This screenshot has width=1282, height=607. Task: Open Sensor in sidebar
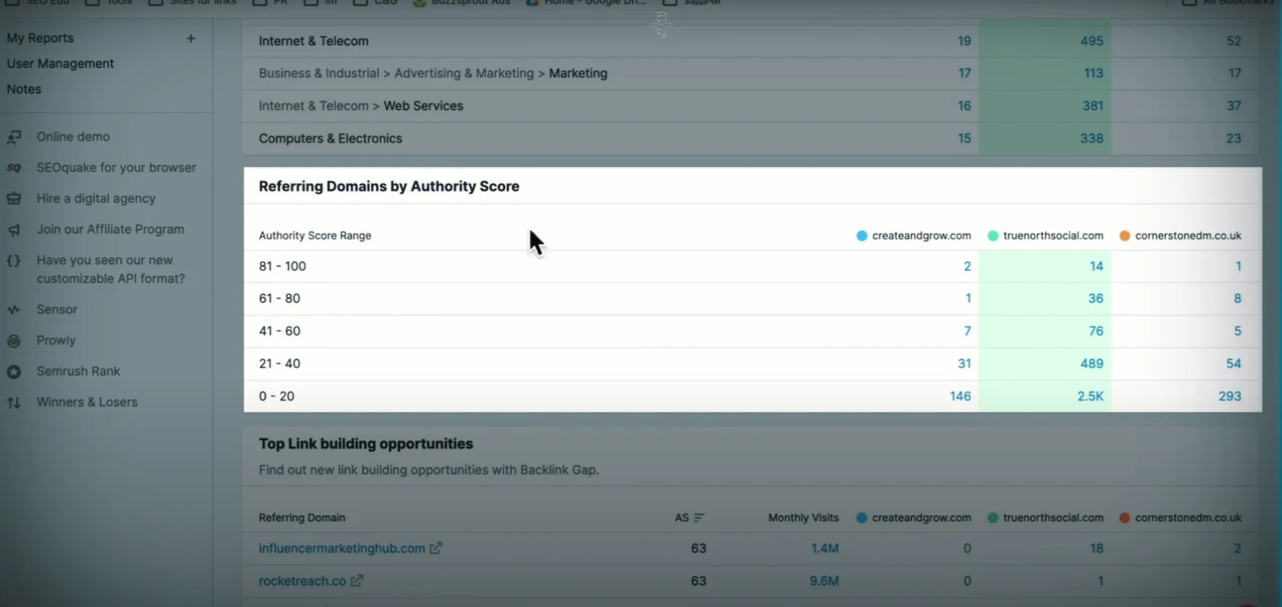(57, 310)
